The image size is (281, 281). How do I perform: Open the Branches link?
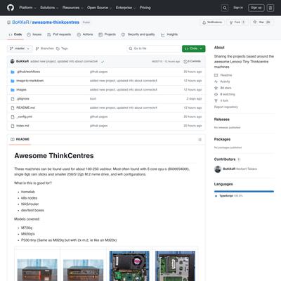pos(45,48)
